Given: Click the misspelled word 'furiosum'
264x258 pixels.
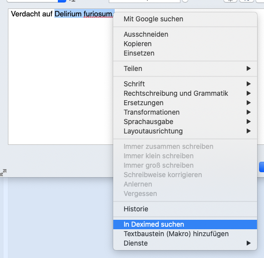Looking at the screenshot, I should 98,14.
